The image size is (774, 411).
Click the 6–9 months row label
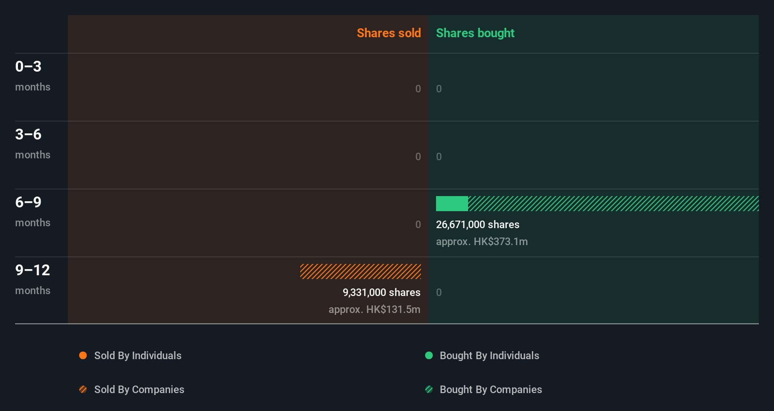[33, 211]
